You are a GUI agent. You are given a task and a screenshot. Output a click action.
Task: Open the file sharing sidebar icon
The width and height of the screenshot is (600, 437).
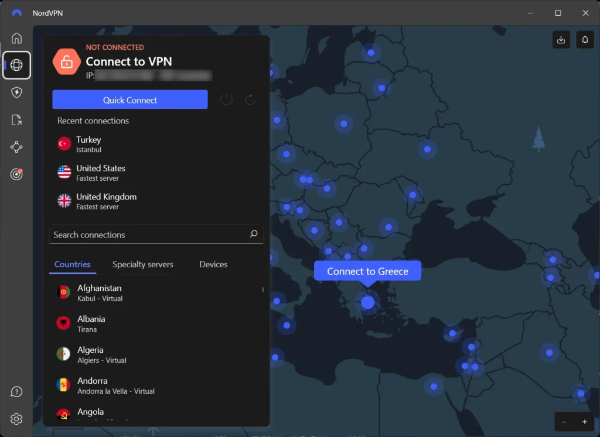click(16, 120)
